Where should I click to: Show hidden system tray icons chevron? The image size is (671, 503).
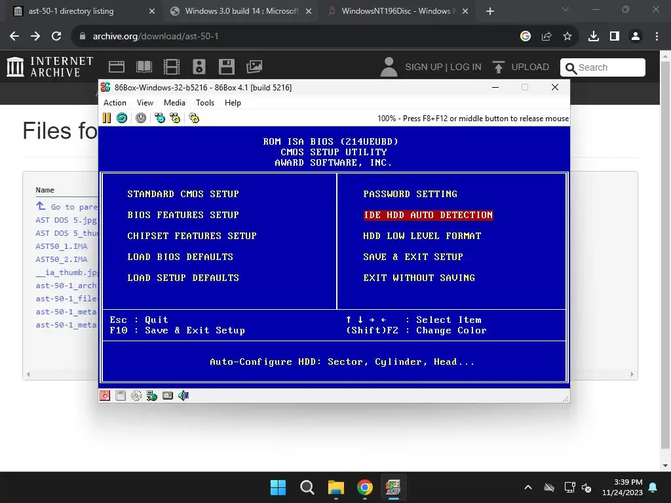[x=528, y=487]
